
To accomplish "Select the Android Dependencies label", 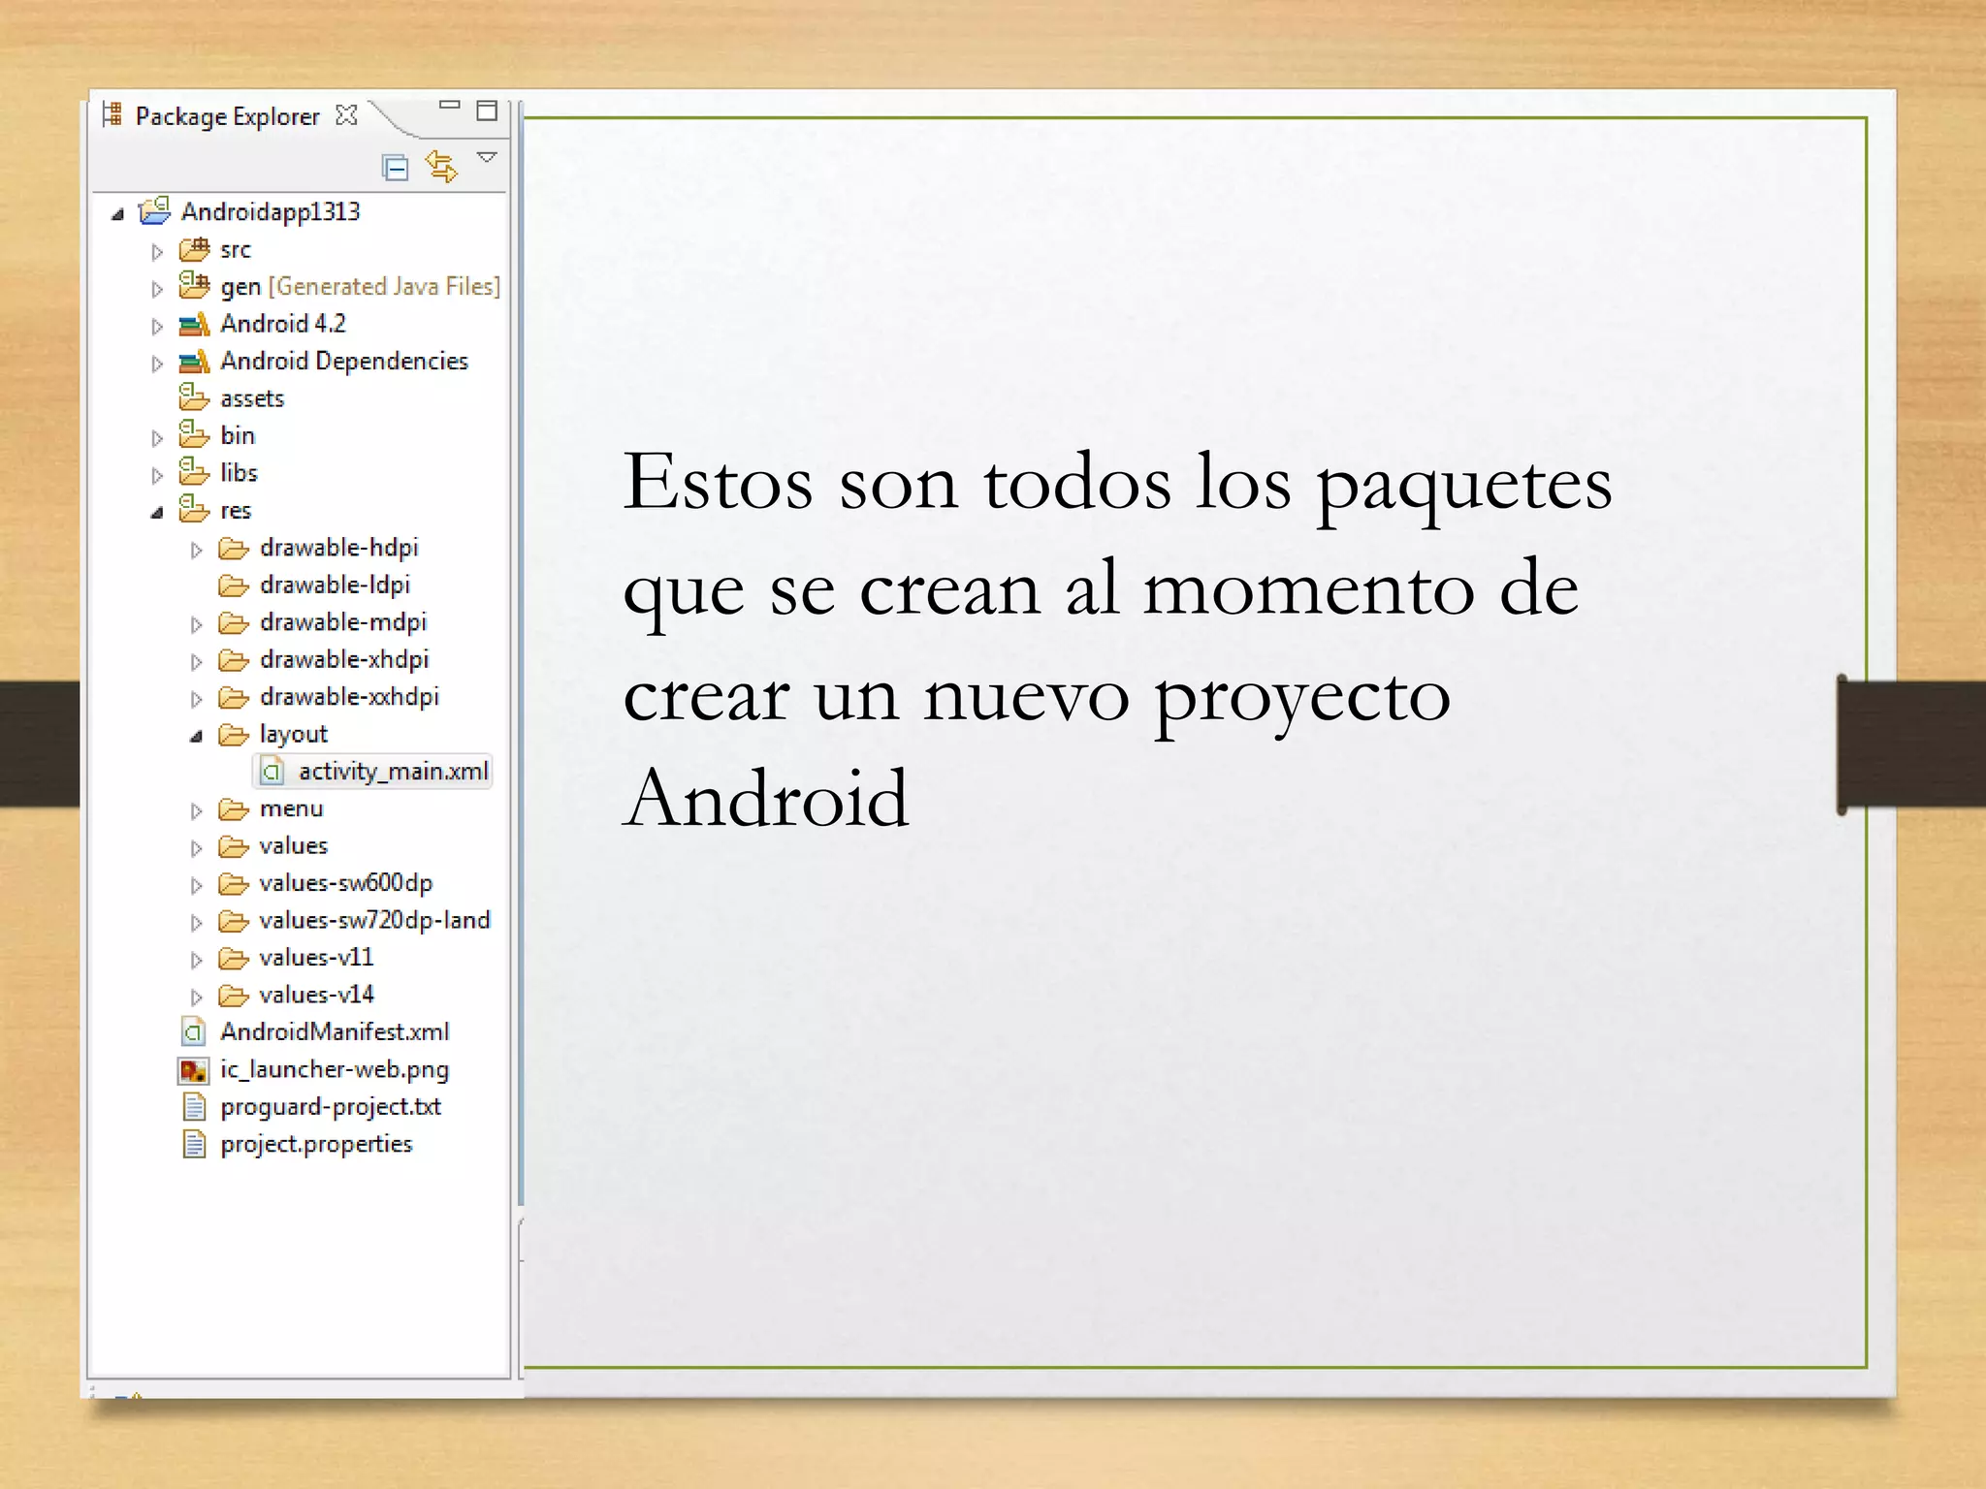I will click(x=344, y=361).
